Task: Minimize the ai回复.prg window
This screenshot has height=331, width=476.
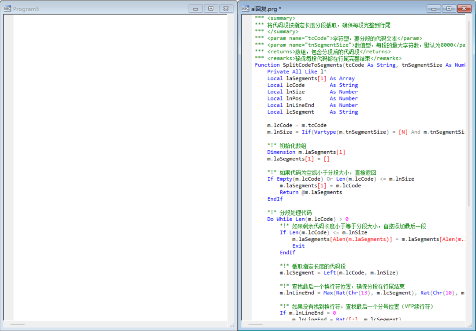Action: coord(434,8)
